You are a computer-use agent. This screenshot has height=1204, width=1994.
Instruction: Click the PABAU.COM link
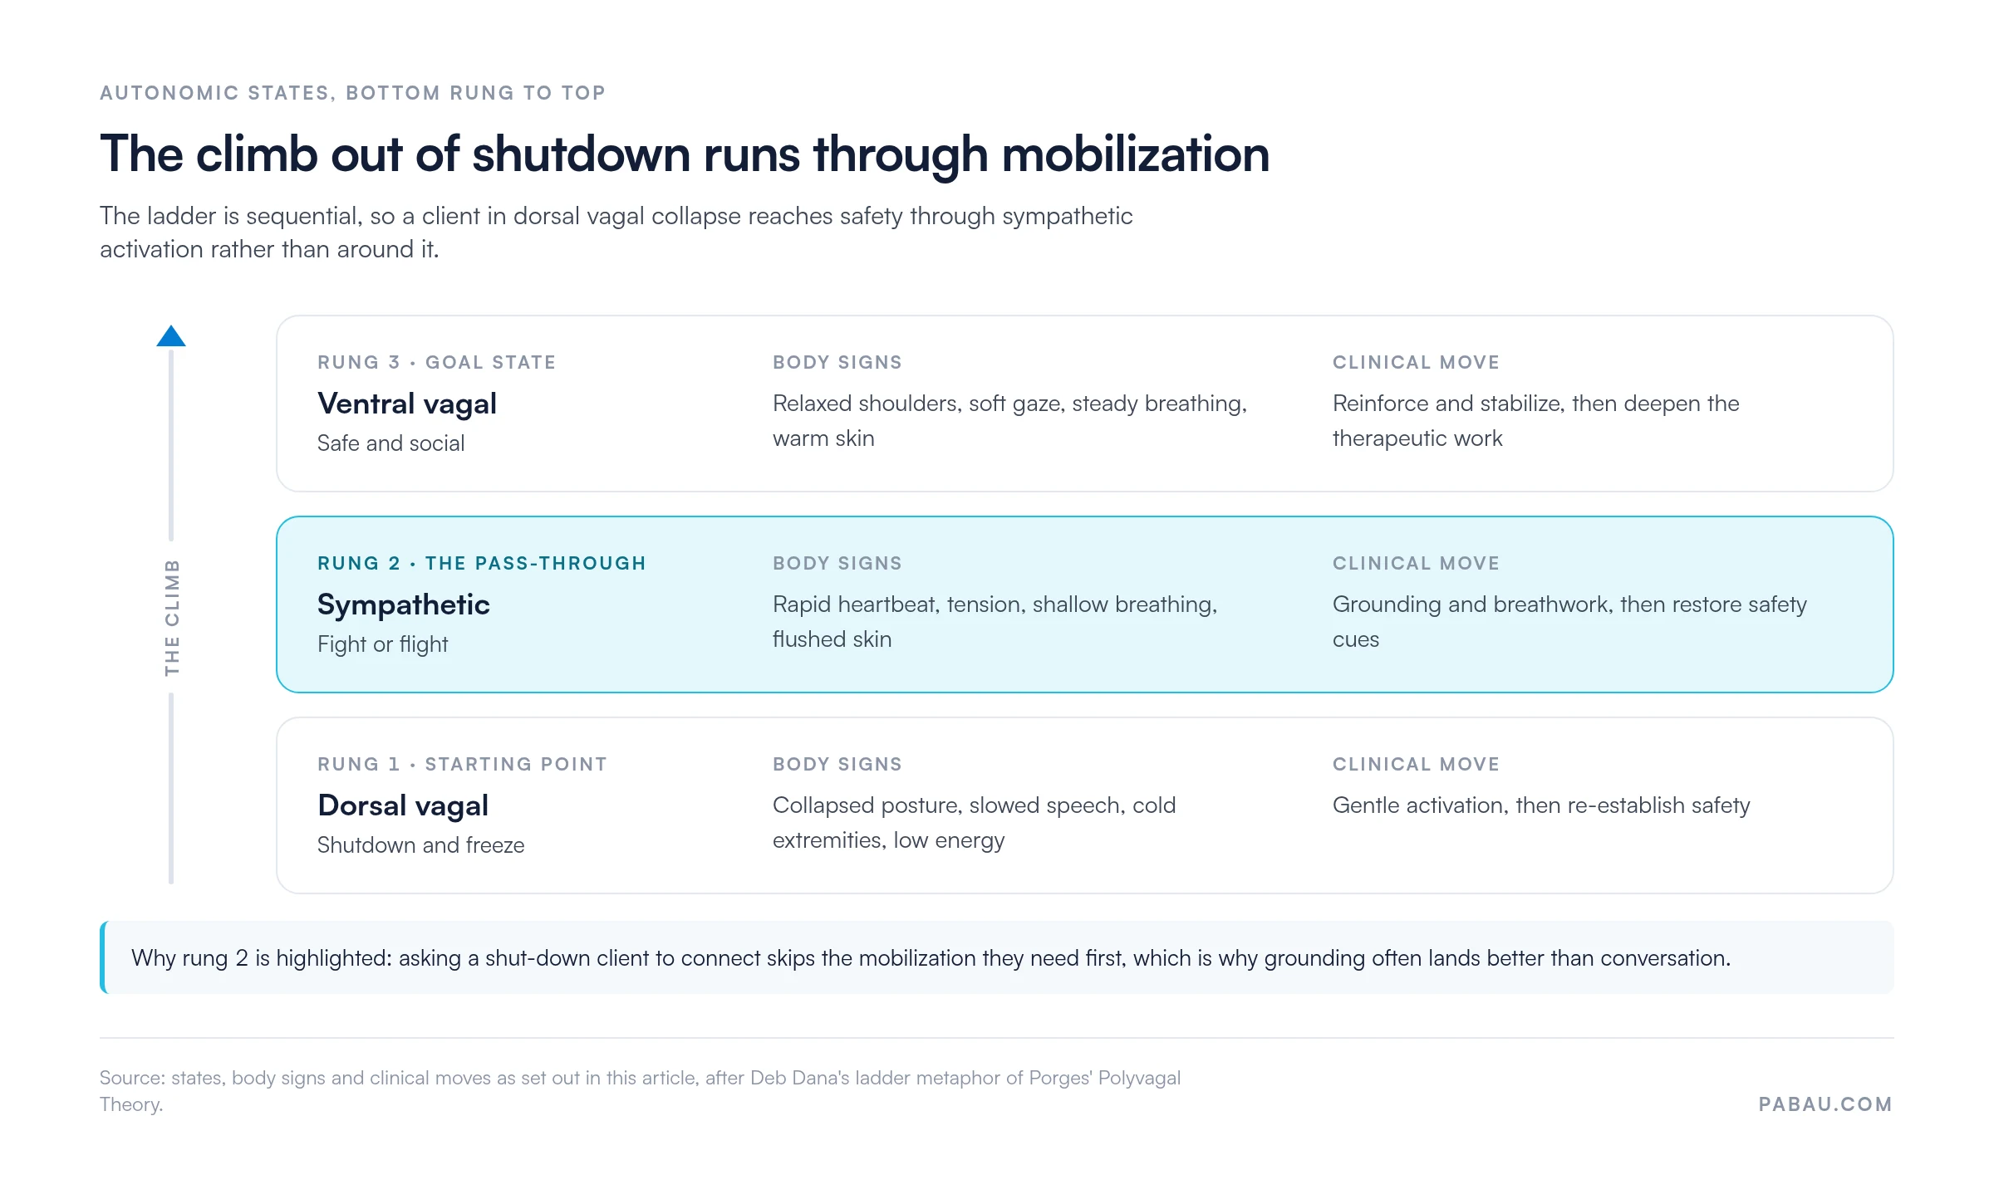[1825, 1104]
